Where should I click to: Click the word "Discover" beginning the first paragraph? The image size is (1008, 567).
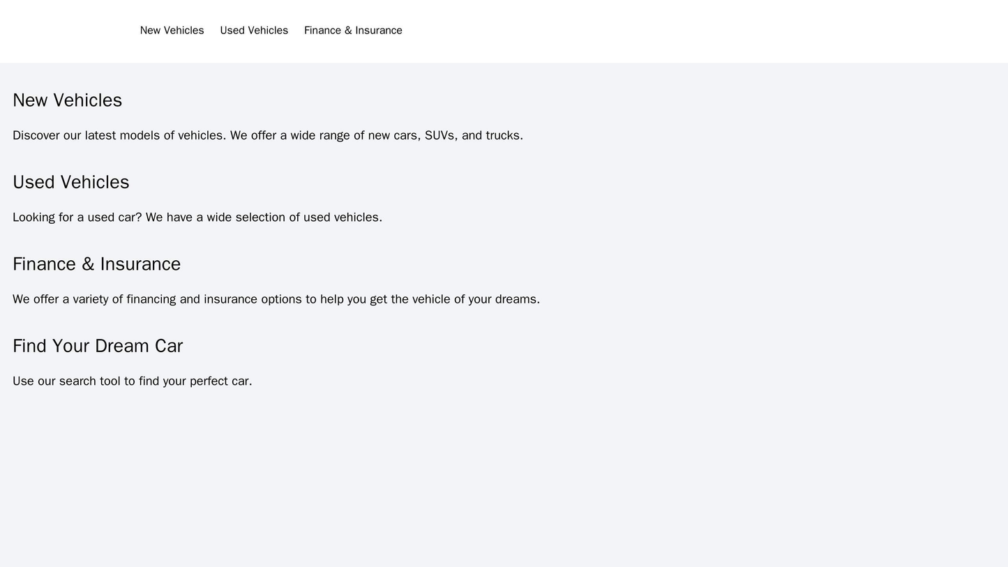point(36,135)
